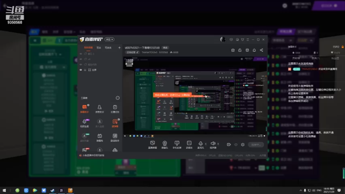Open the Football Manager 21 taskbar icon

point(61,190)
